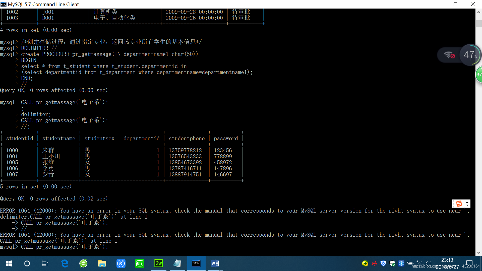Open Tencent PC Manager blue shield tray icon
Viewport: 482px width, 271px height.
(383, 263)
